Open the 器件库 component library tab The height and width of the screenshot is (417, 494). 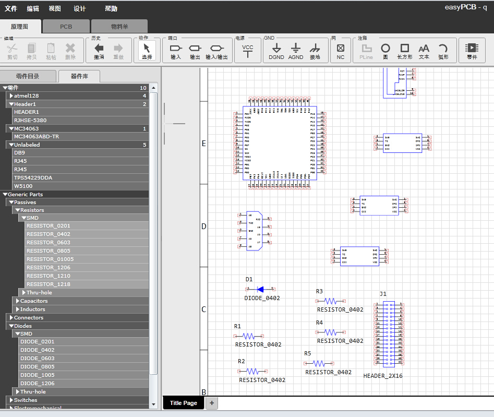[x=79, y=76]
